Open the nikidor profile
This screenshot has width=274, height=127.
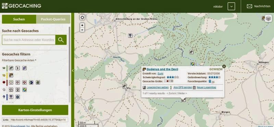pos(218,6)
